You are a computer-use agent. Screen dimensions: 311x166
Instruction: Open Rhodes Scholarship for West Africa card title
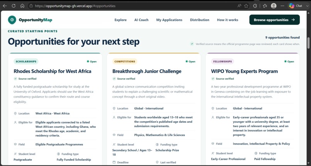[x=52, y=71]
